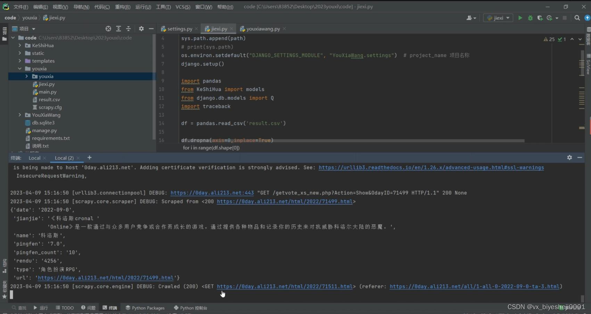Viewport: 591px width, 314px height.
Task: Minimize the terminal panel
Action: point(580,158)
